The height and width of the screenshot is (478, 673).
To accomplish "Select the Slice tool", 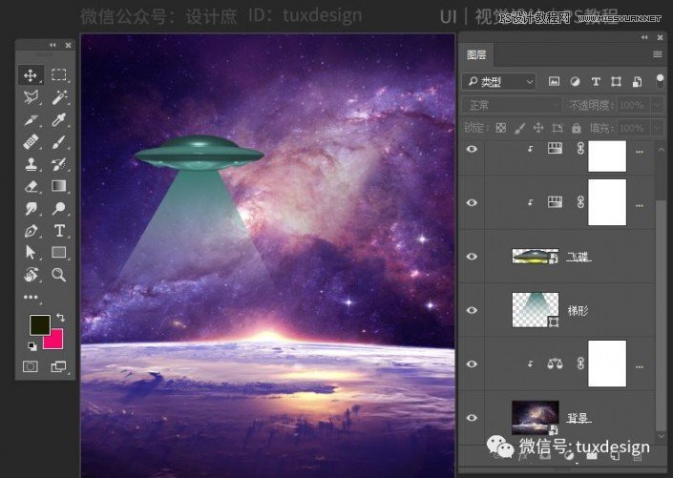I will pyautogui.click(x=31, y=120).
